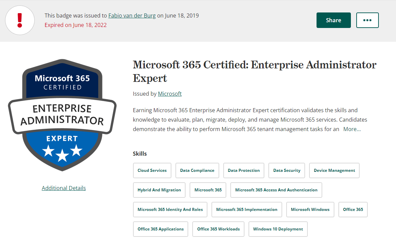Select the Data Protection skill tag
This screenshot has width=396, height=250.
tap(244, 170)
